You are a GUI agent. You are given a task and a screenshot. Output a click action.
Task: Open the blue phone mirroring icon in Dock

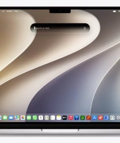(x=106, y=118)
